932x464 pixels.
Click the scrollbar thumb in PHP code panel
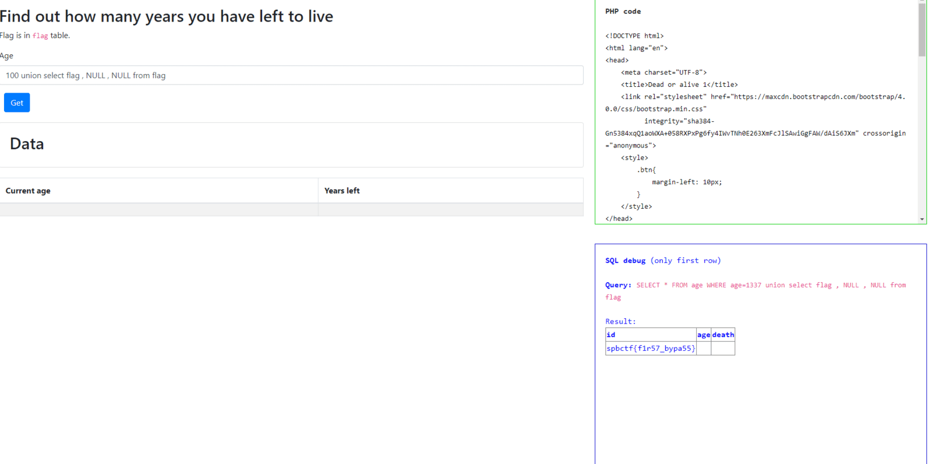point(922,29)
